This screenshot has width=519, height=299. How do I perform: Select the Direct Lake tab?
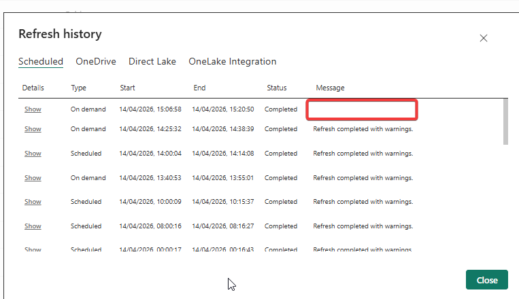click(x=152, y=62)
